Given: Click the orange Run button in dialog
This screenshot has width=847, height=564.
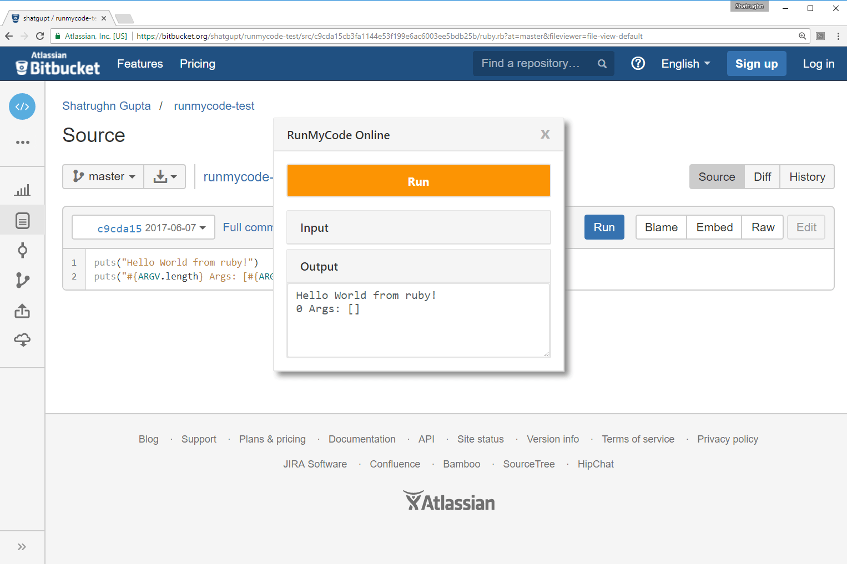Looking at the screenshot, I should [419, 181].
